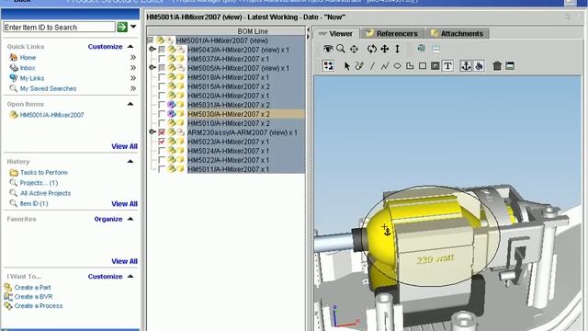The height and width of the screenshot is (331, 588).
Task: Expand the ARM230assy/A-ARM2007 tree node
Action: pyautogui.click(x=152, y=131)
